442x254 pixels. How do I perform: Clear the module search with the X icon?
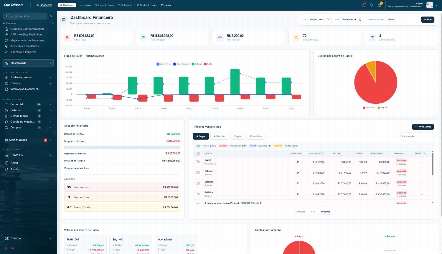coord(51,16)
